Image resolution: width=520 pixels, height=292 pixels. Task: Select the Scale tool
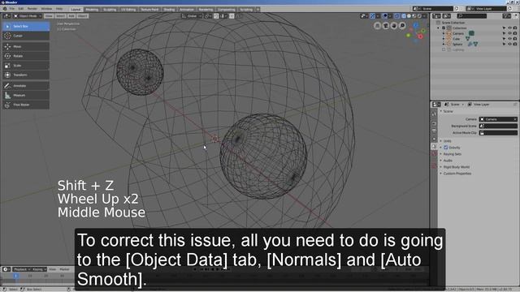click(26, 66)
